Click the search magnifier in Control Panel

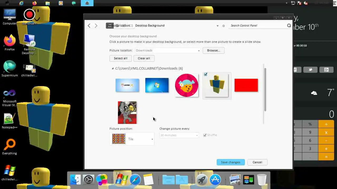pyautogui.click(x=289, y=25)
